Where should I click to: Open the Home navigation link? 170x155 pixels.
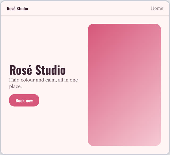(x=157, y=8)
